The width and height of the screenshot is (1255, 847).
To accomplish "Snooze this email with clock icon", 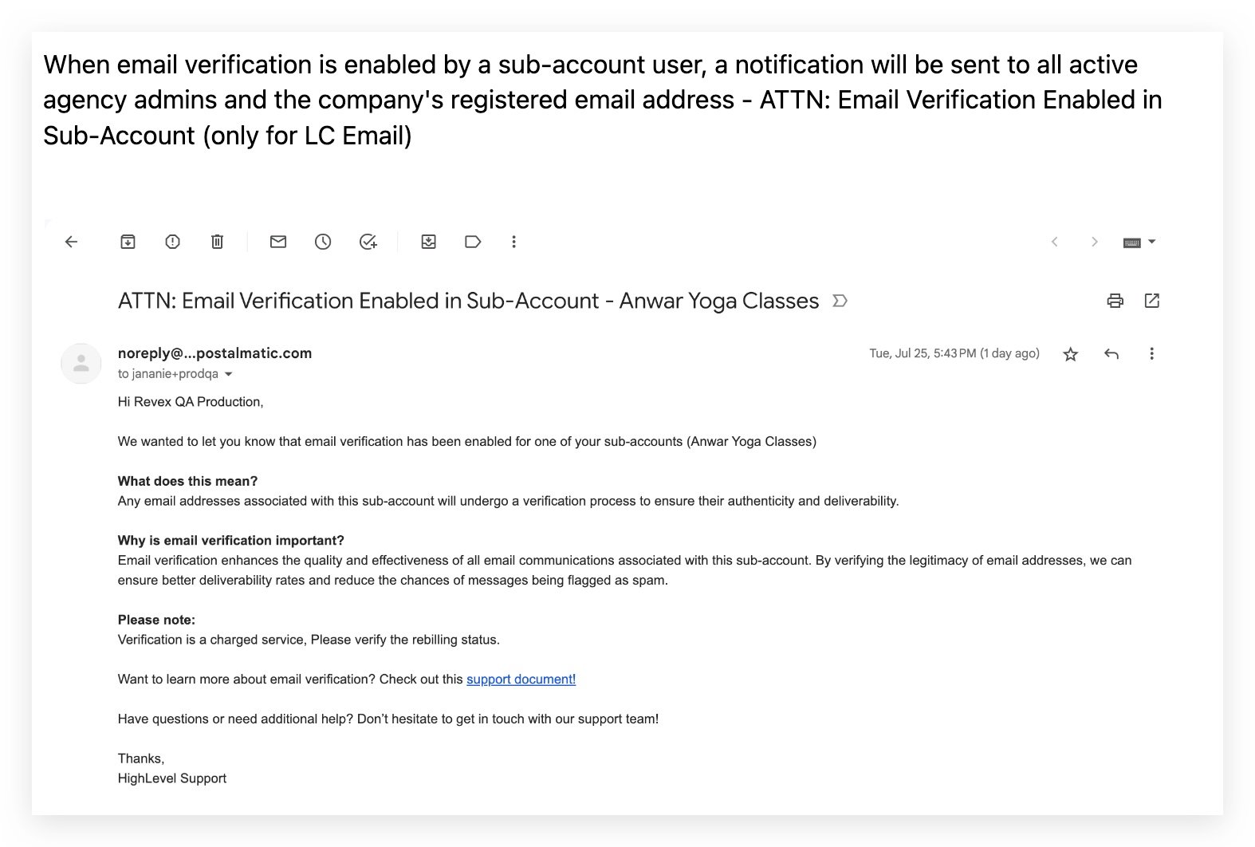I will tap(323, 242).
